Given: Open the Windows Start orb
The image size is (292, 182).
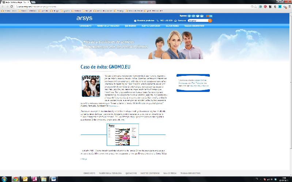Looking at the screenshot, I should pyautogui.click(x=4, y=179).
